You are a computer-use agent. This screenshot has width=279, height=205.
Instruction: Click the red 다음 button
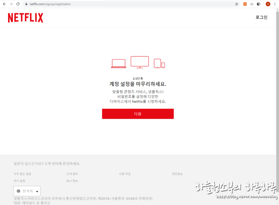click(138, 114)
